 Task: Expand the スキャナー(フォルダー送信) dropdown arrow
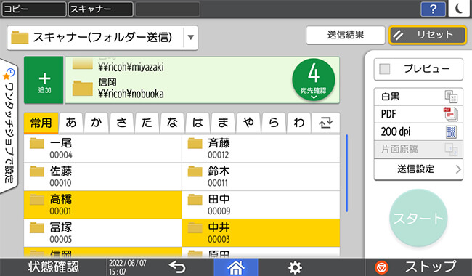coord(190,38)
